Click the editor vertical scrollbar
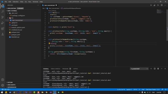 [x=167, y=25]
